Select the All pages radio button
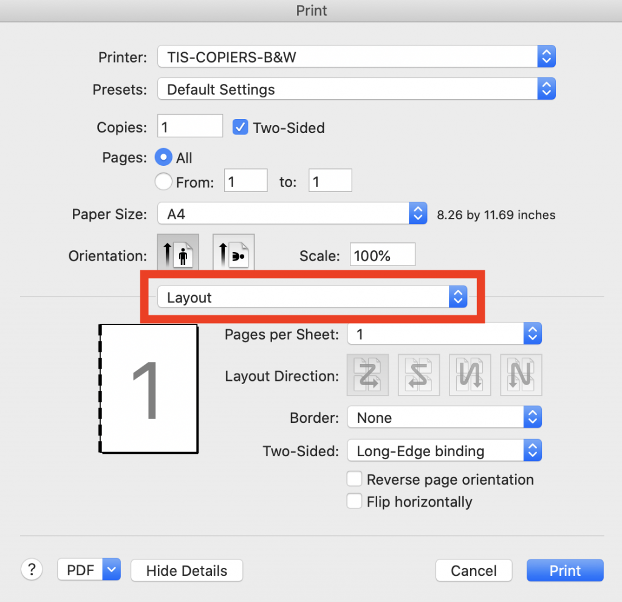Screen dimensions: 622x602 (x=163, y=158)
